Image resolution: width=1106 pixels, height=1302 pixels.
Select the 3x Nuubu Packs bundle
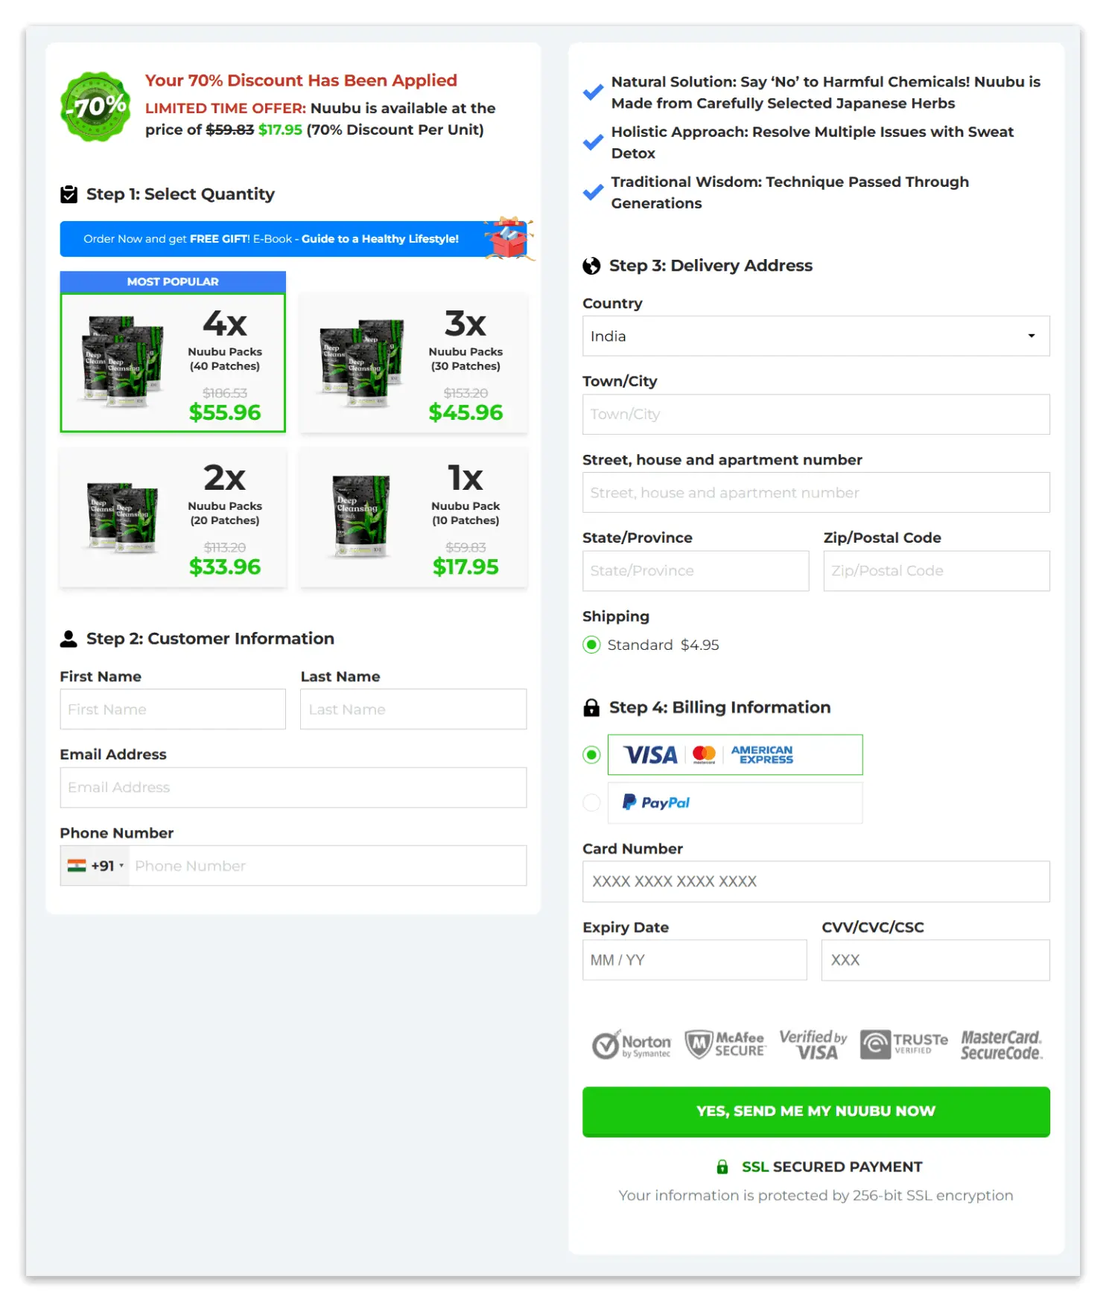413,363
